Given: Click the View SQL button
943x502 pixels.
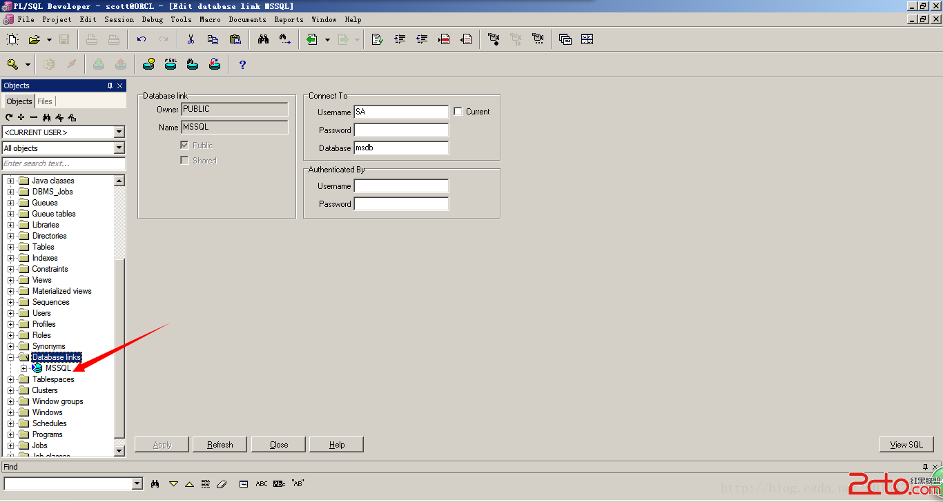Looking at the screenshot, I should [906, 445].
